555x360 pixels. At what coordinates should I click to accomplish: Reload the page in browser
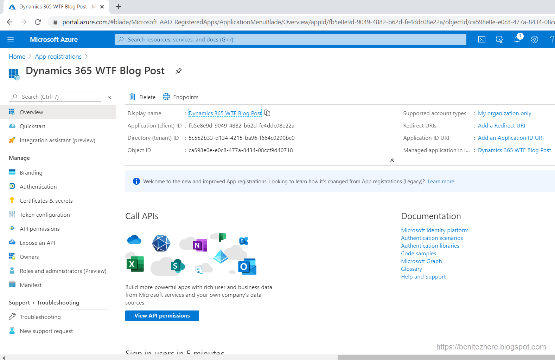point(38,22)
